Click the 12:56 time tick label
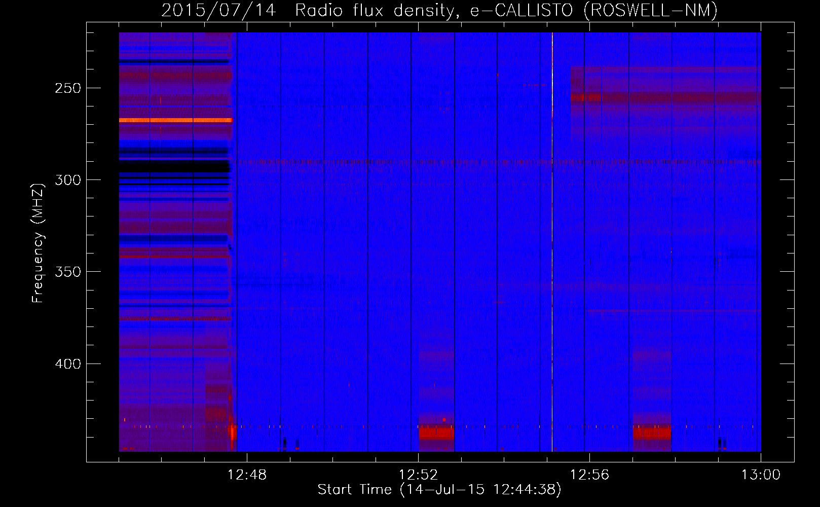The height and width of the screenshot is (507, 820). (x=589, y=475)
